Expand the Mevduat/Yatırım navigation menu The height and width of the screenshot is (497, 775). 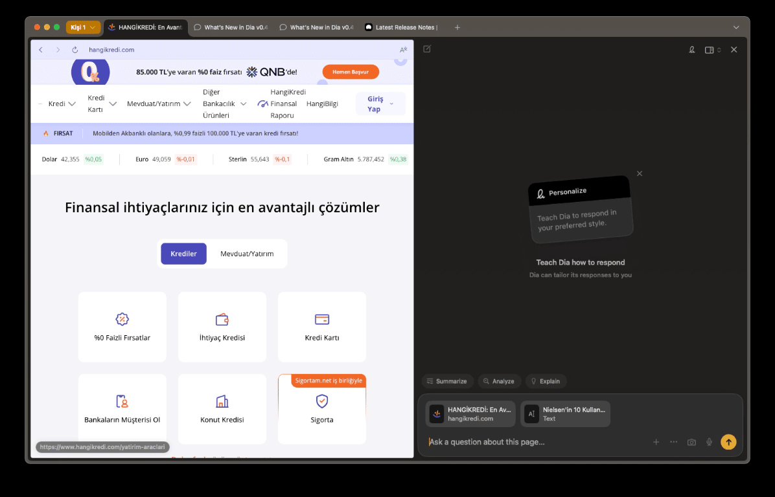pos(159,104)
